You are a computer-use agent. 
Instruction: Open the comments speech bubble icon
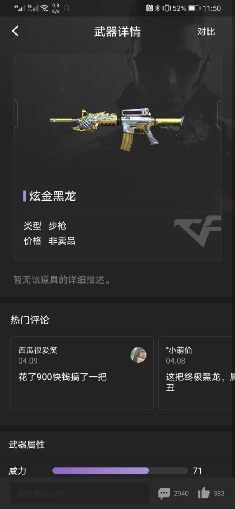coord(164,493)
